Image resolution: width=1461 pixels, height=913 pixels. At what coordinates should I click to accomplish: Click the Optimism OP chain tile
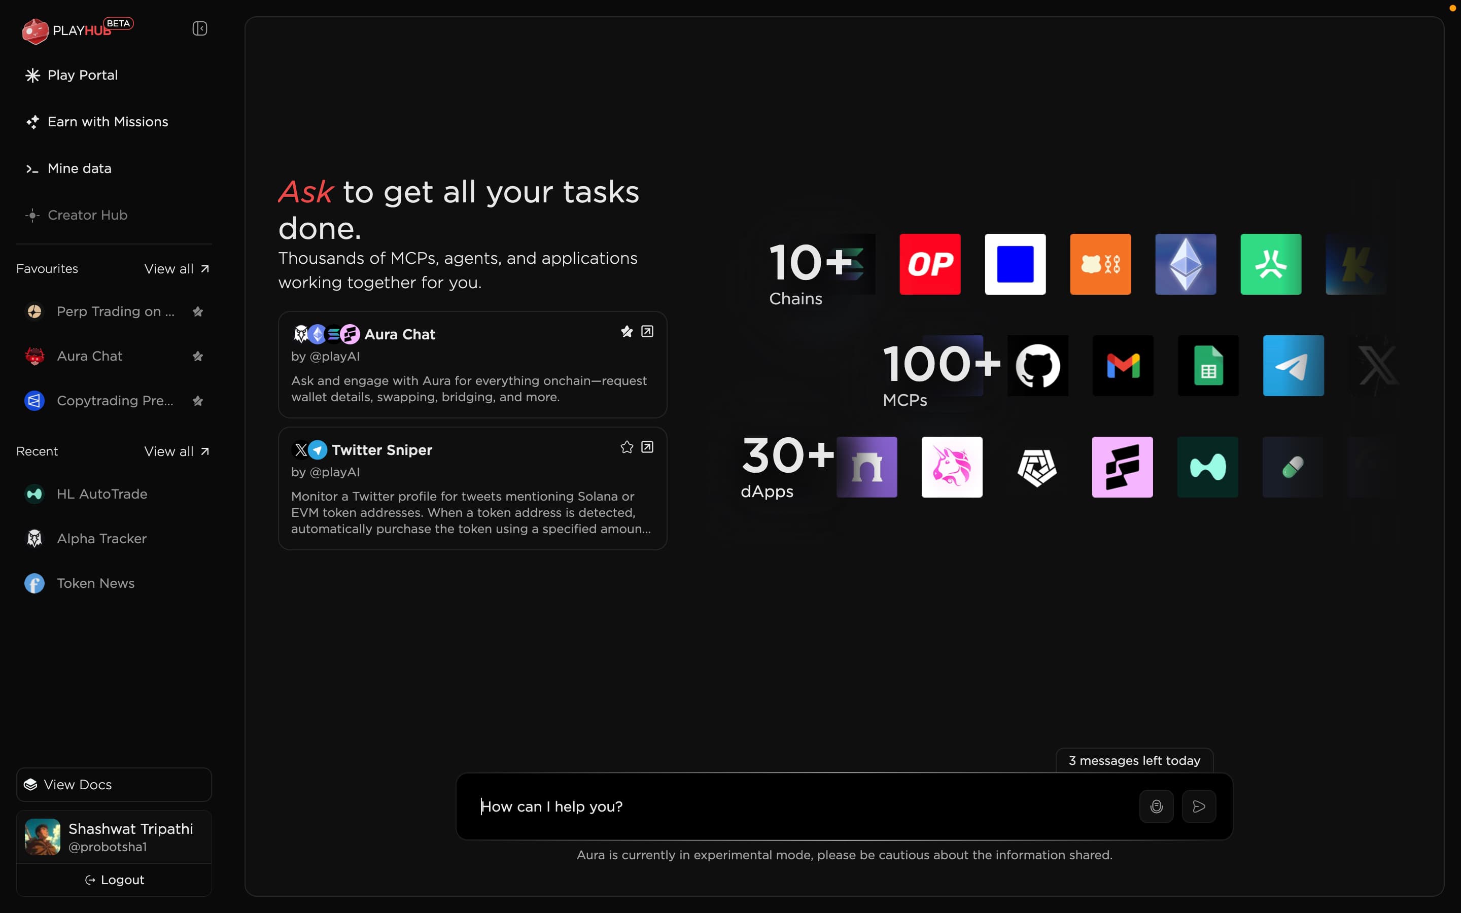point(930,264)
